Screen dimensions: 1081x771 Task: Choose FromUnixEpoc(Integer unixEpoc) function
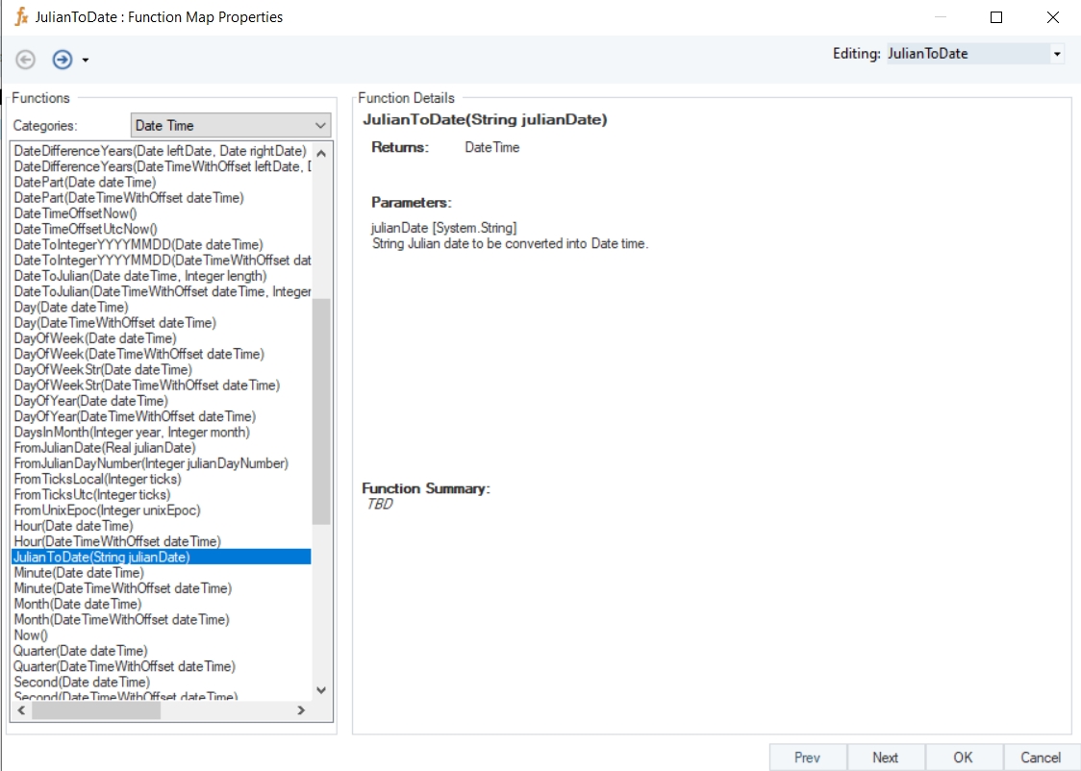coord(108,510)
